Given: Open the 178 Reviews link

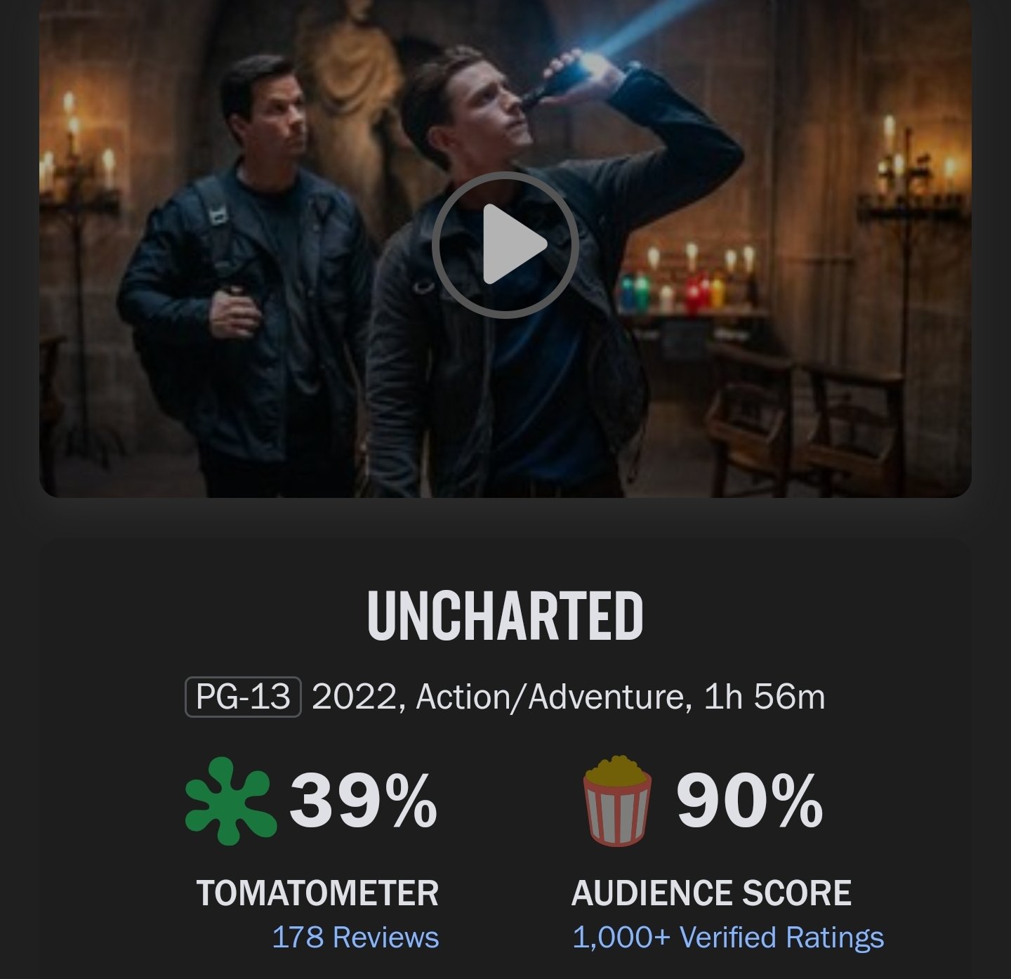Looking at the screenshot, I should [355, 938].
